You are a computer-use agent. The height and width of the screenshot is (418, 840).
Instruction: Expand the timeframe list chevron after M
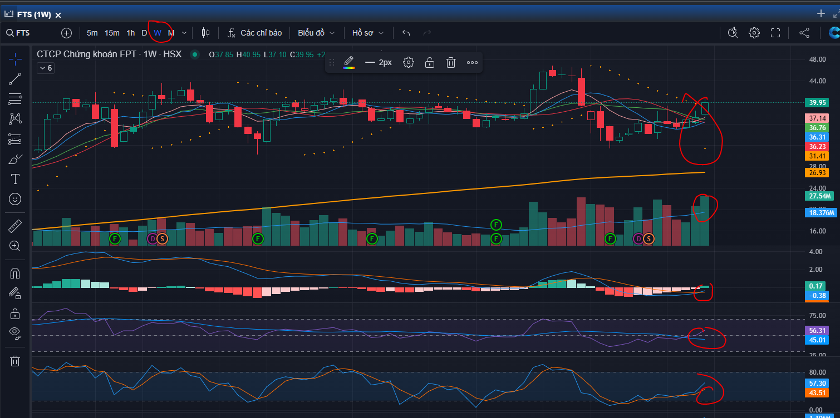coord(184,33)
